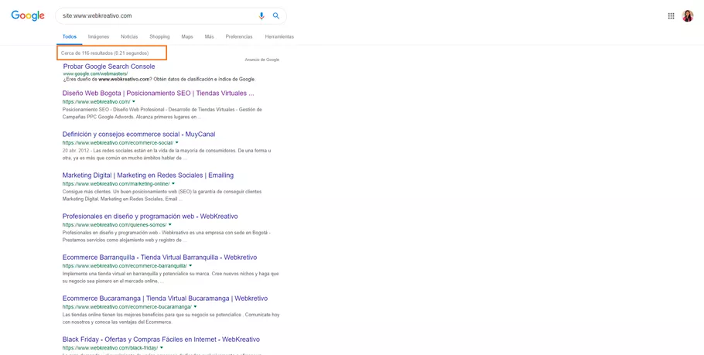Open Herramientas search tools

(279, 37)
